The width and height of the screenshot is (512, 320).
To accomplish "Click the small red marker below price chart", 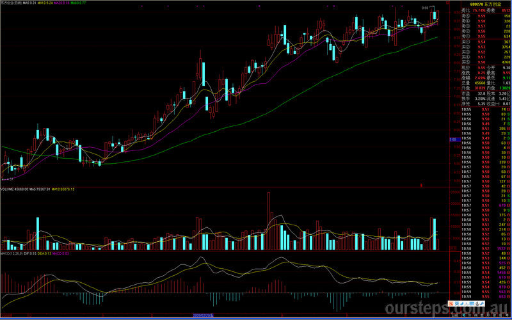I will pyautogui.click(x=421, y=185).
